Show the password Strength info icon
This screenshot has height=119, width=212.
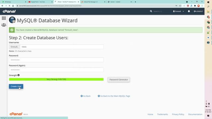pos(19,75)
